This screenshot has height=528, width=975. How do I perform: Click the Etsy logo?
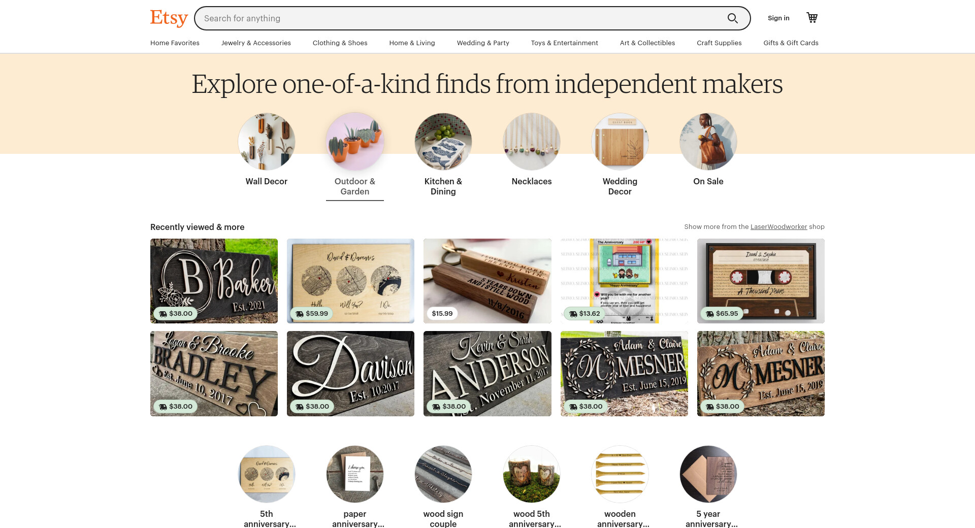[169, 18]
